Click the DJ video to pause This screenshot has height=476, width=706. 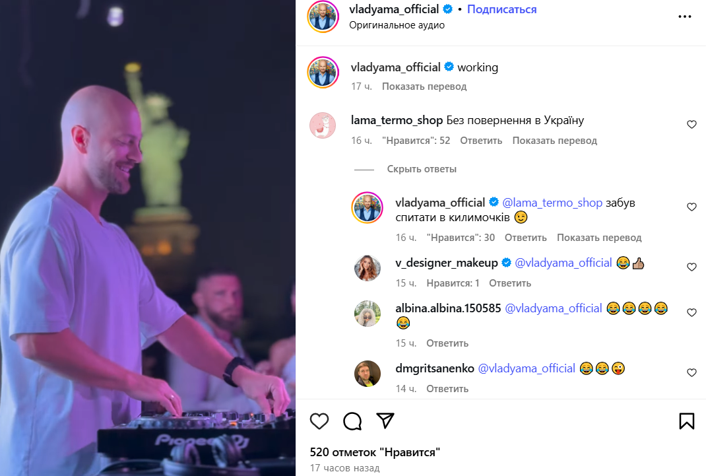click(x=148, y=238)
